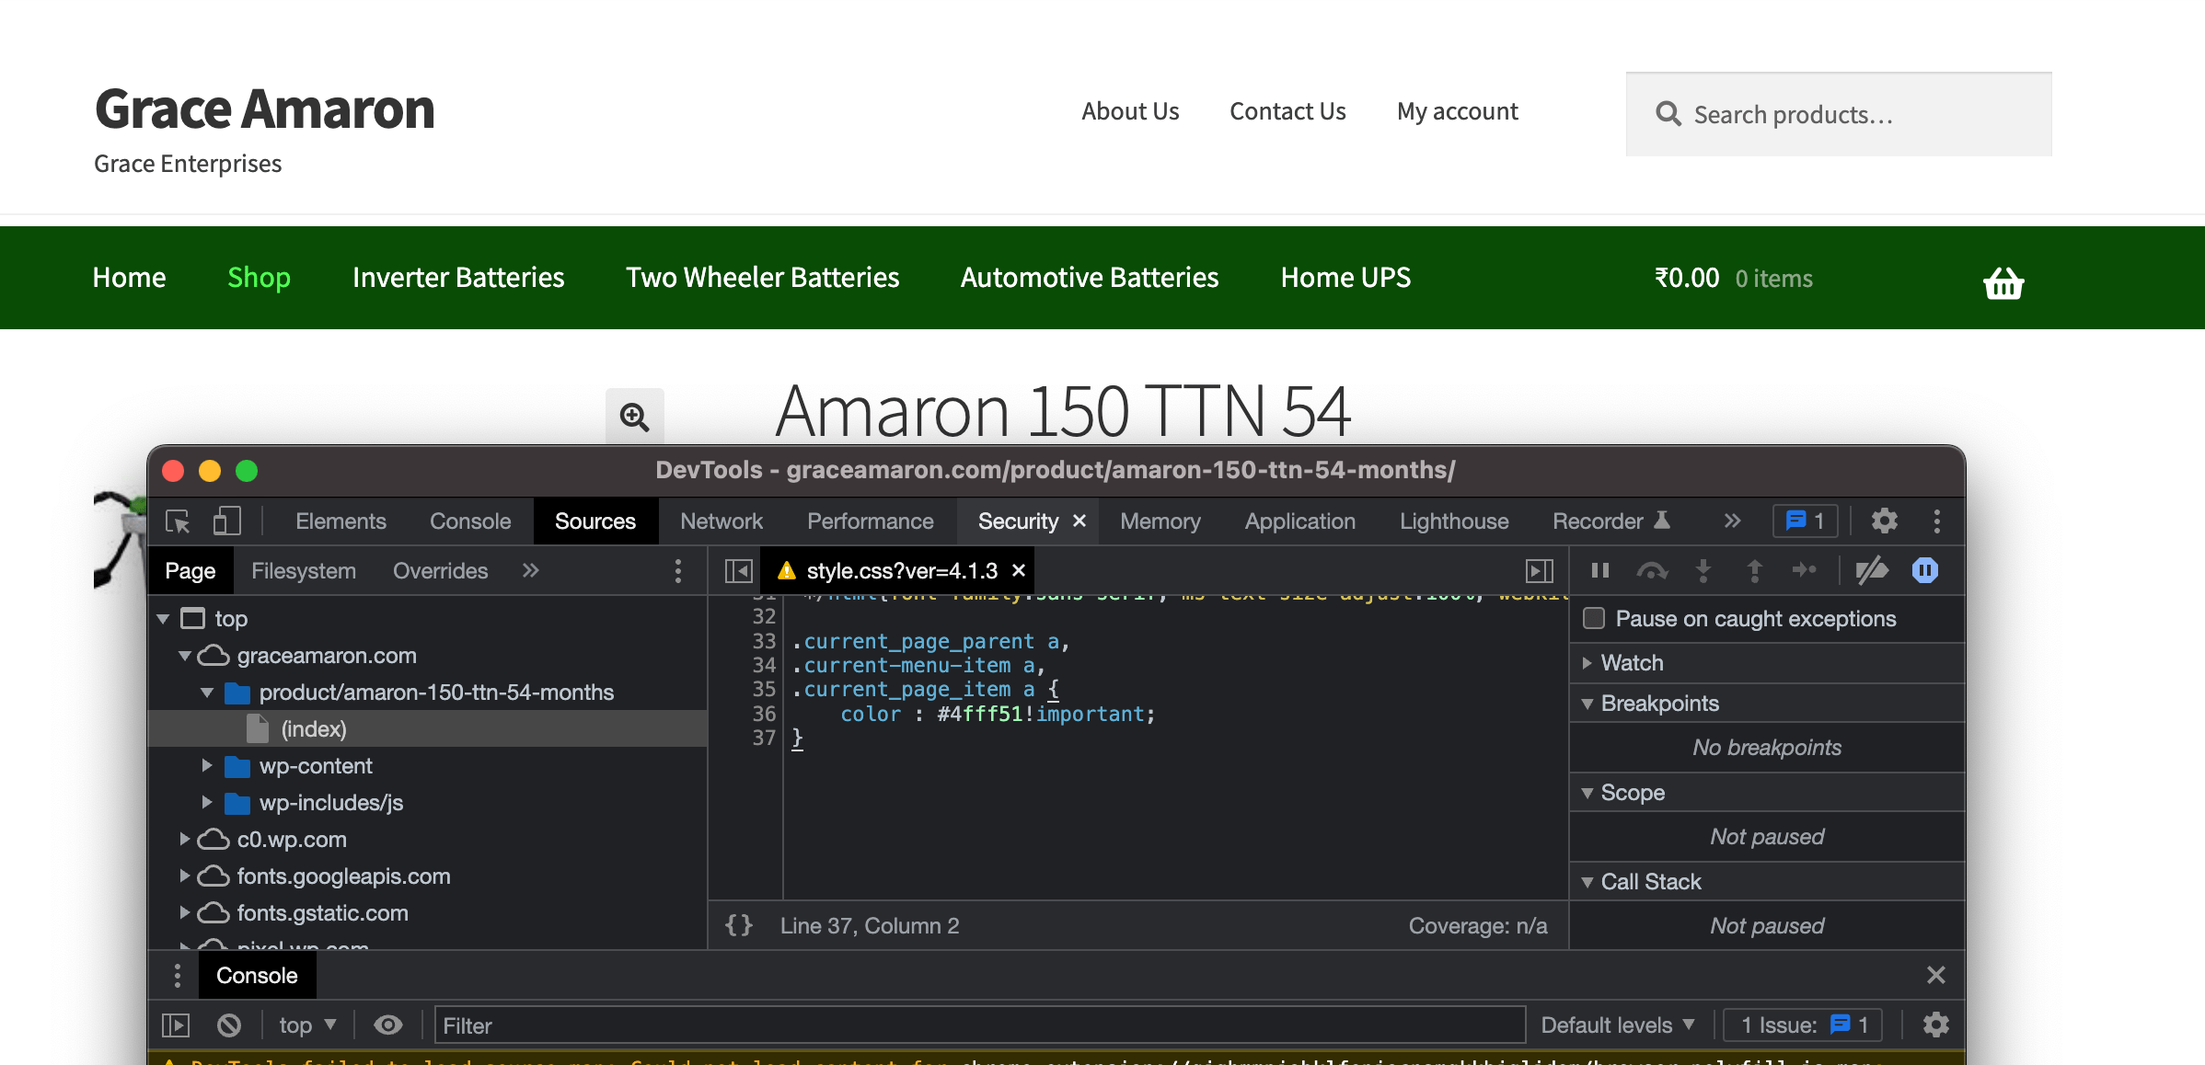Click the pause script execution button
The width and height of the screenshot is (2205, 1065).
pos(1599,571)
